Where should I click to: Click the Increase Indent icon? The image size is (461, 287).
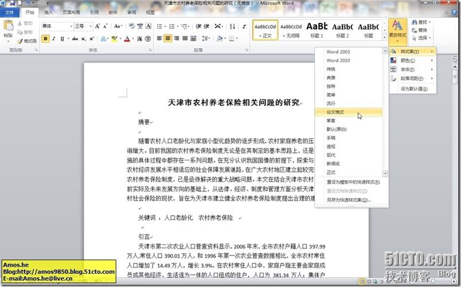tap(206, 26)
